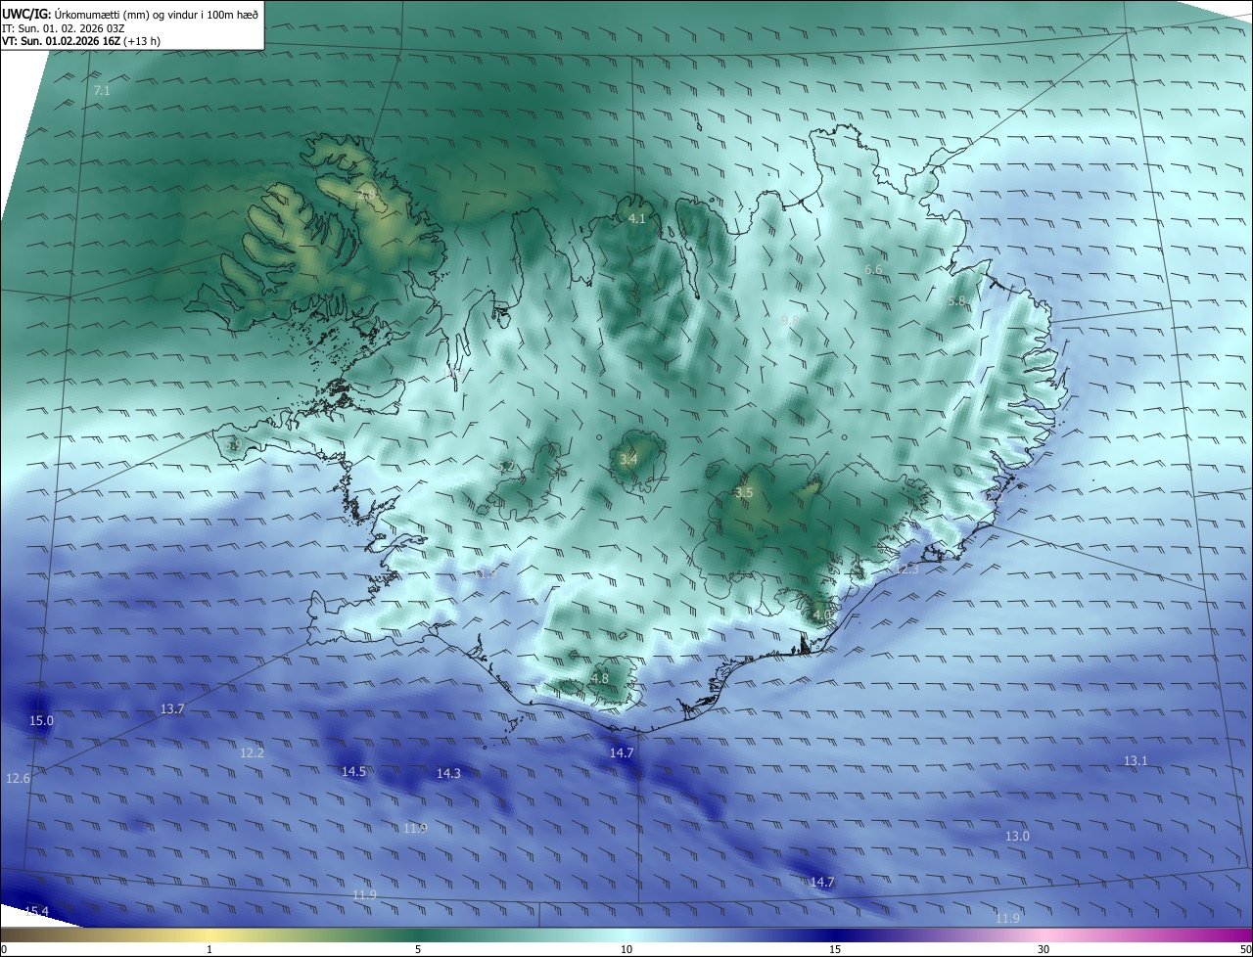The image size is (1253, 957).
Task: Click the 6.6 value label on the map
Action: pyautogui.click(x=873, y=269)
